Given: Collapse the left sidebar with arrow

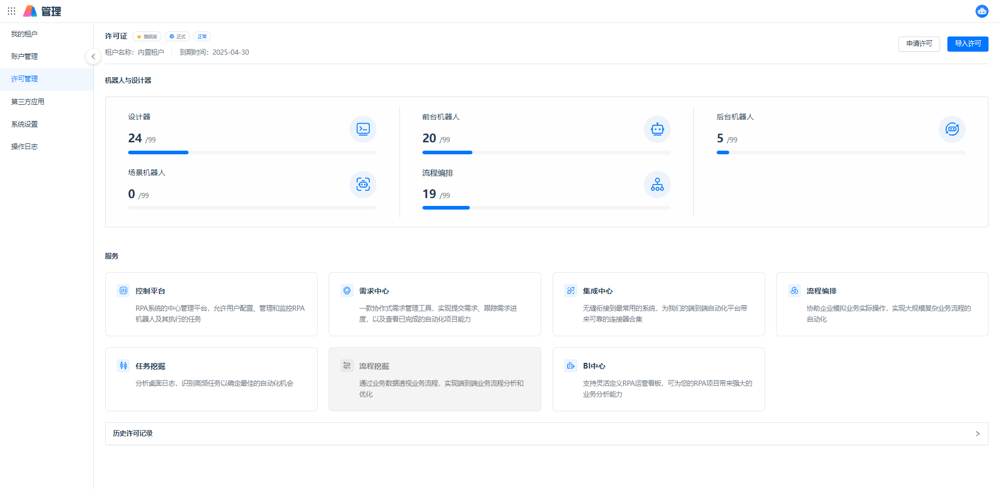Looking at the screenshot, I should click(93, 56).
